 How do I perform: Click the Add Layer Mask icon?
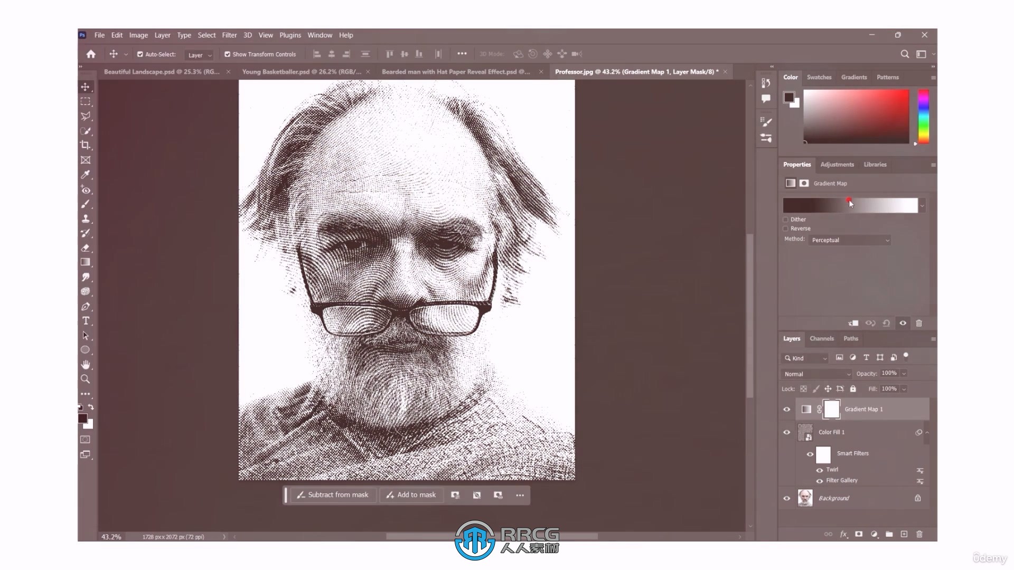tap(858, 534)
